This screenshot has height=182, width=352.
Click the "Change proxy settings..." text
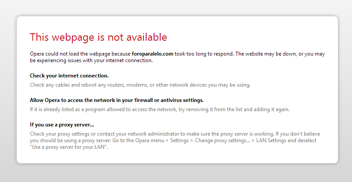tap(222, 140)
